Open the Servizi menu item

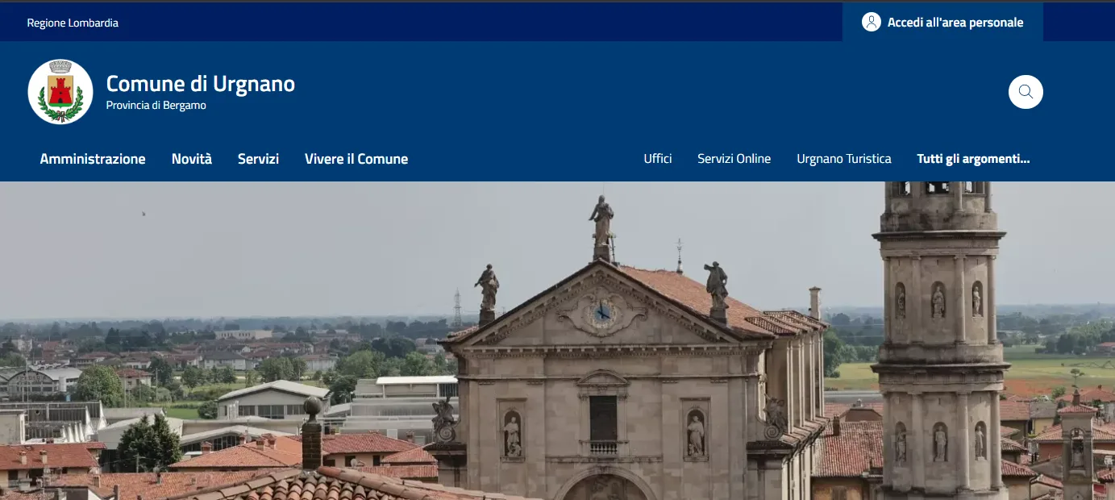click(258, 159)
